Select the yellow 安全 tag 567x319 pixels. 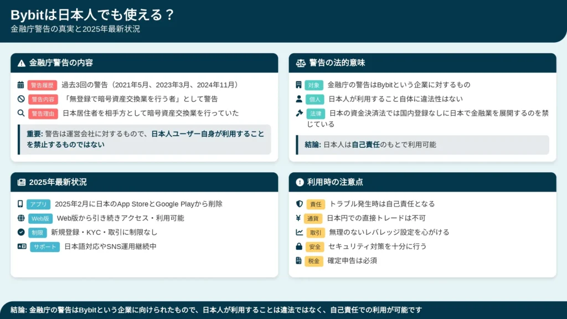315,246
